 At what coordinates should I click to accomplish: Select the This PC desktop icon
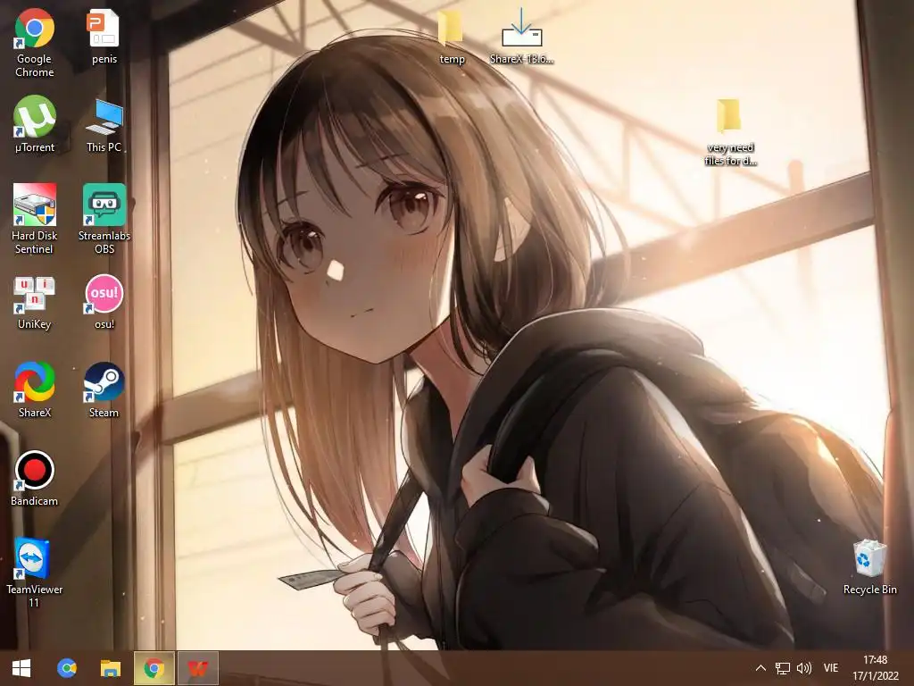point(104,124)
